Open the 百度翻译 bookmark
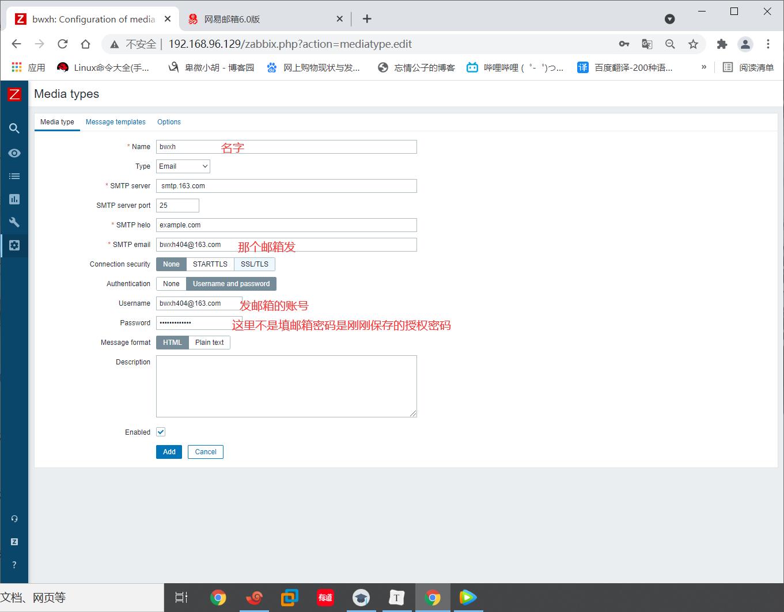The height and width of the screenshot is (612, 784). coord(625,67)
